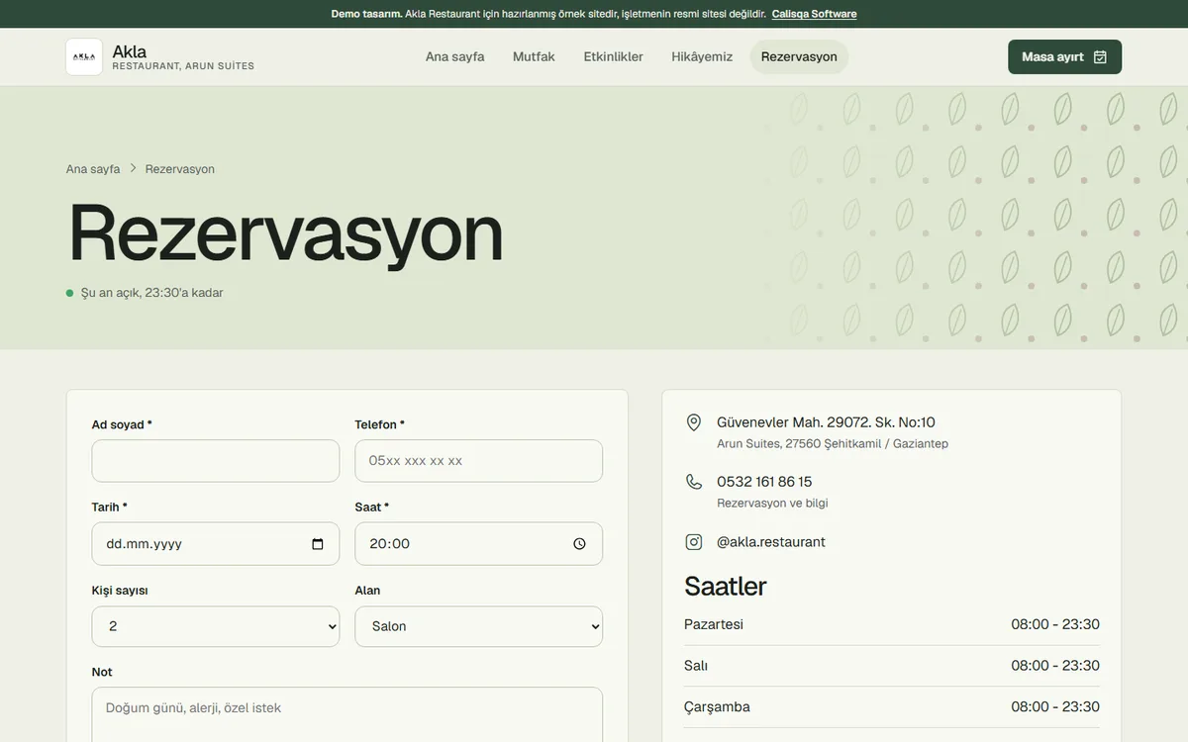Click the Masa ayırt button

click(x=1064, y=56)
